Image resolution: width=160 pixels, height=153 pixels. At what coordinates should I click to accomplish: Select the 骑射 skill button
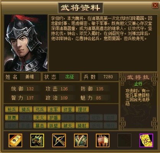tap(82, 125)
